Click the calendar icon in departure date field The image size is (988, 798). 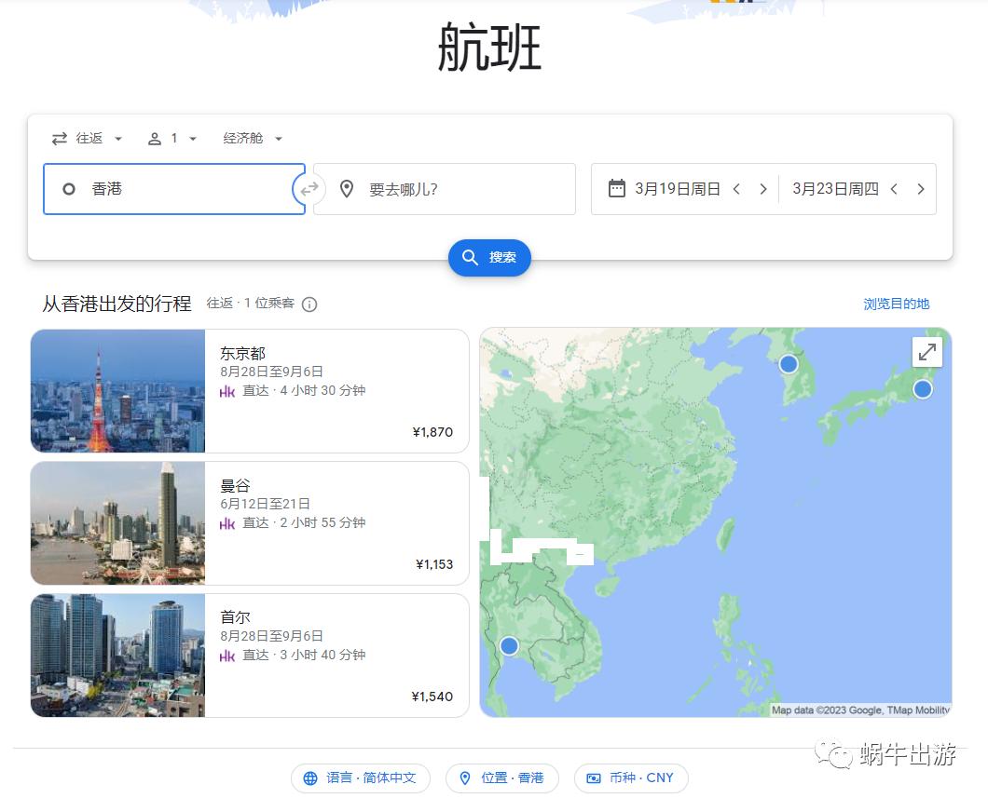tap(617, 188)
